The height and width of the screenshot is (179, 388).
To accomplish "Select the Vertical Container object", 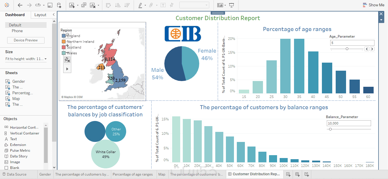I will 24,133.
